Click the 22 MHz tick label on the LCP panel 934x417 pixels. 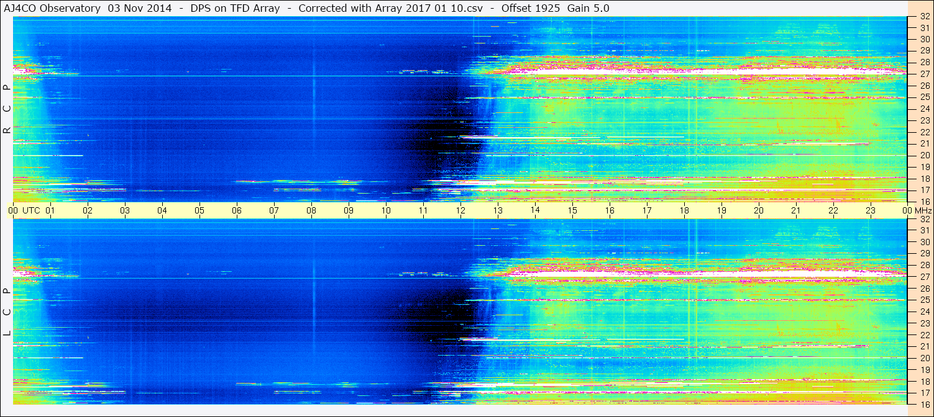(924, 335)
